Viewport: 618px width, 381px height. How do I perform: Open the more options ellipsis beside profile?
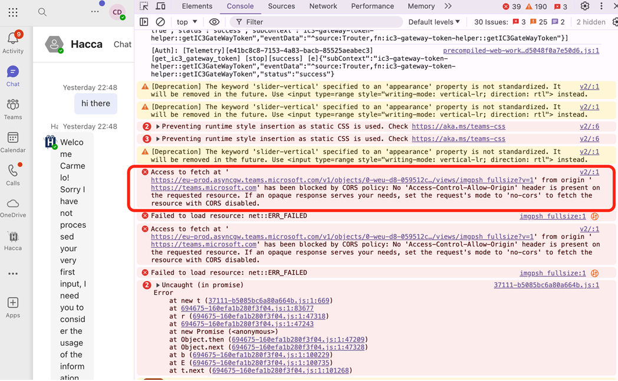point(94,12)
